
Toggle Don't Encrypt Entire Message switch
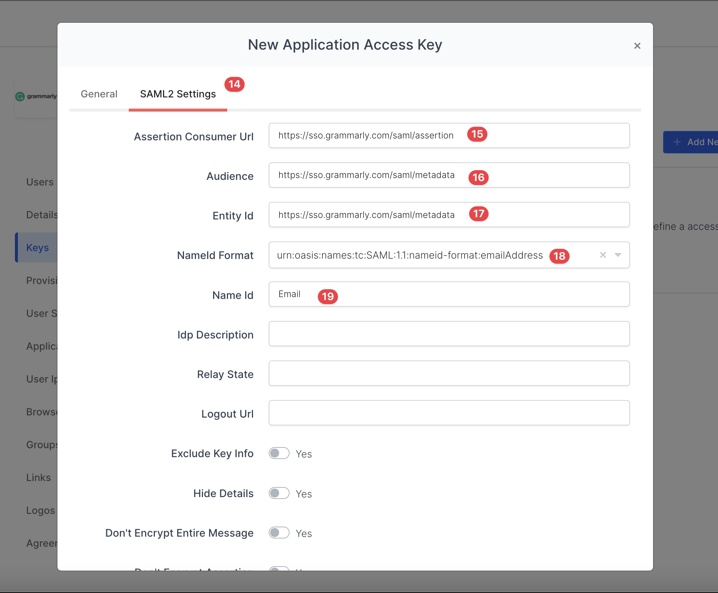tap(279, 533)
